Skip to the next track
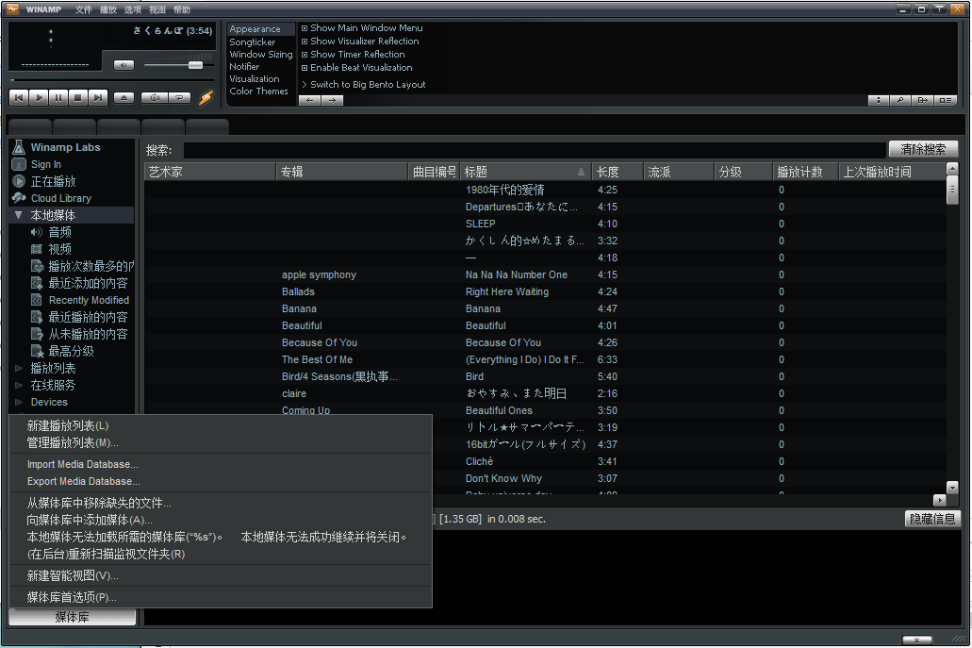 (98, 97)
